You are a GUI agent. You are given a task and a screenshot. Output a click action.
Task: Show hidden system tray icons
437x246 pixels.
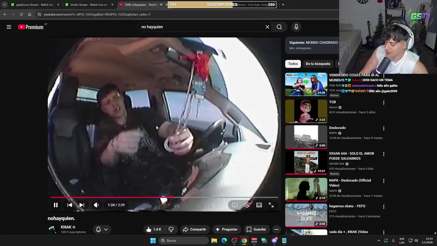coord(379,241)
